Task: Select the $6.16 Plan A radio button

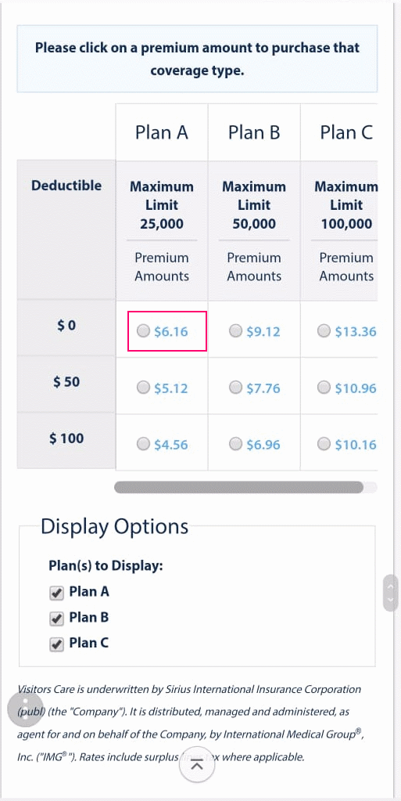Action: point(144,331)
